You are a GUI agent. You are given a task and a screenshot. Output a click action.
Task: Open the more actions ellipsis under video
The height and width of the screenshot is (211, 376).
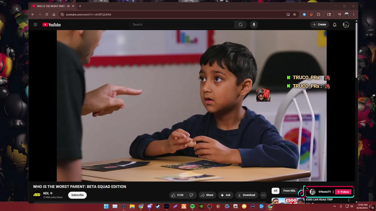(x=263, y=195)
